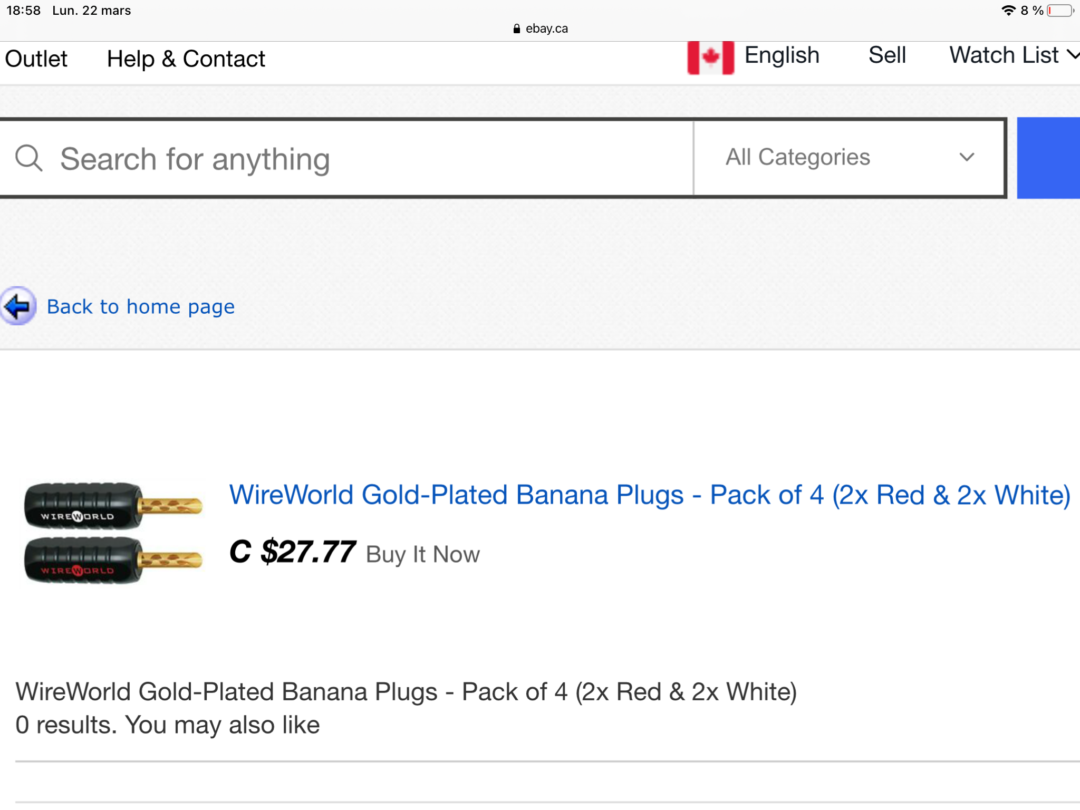The height and width of the screenshot is (810, 1080).
Task: Select the English language option
Action: [782, 55]
